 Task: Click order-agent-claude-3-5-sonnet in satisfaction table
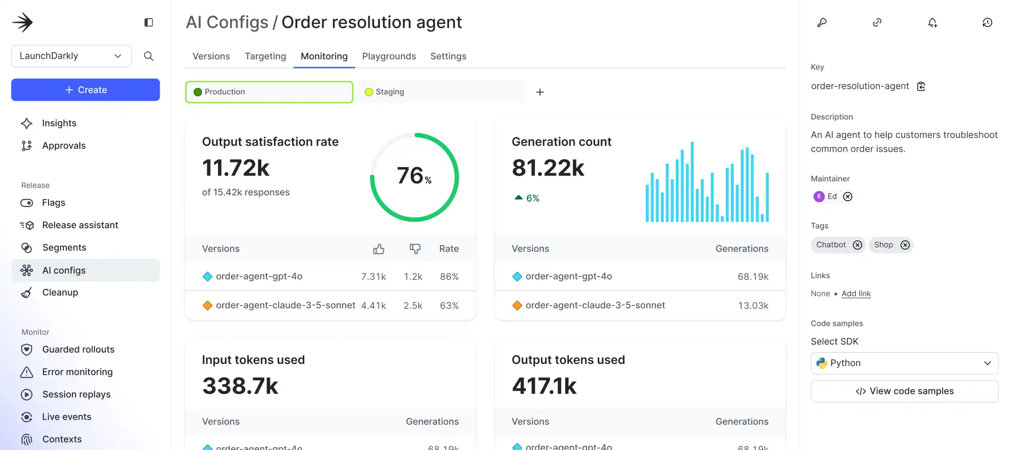tap(286, 305)
